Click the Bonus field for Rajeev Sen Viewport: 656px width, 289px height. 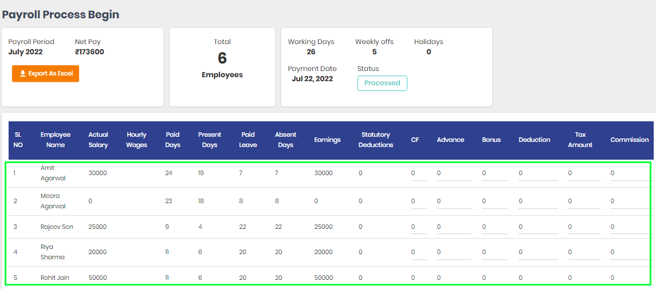495,228
